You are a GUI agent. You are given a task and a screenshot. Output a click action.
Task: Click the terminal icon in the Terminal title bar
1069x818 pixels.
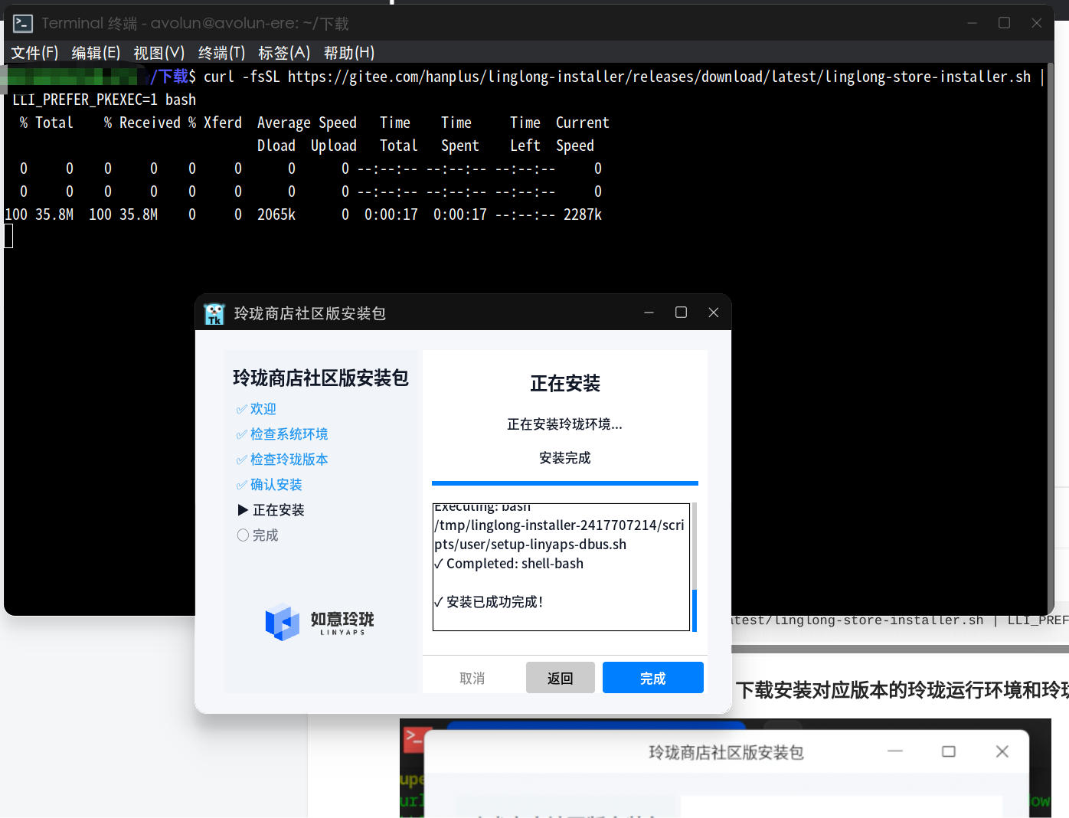click(x=23, y=24)
